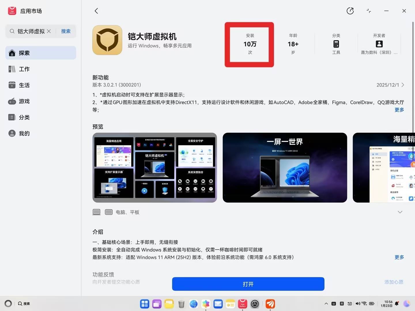The height and width of the screenshot is (311, 415).
Task: Click the 添加心愿 wish link
Action: [394, 282]
